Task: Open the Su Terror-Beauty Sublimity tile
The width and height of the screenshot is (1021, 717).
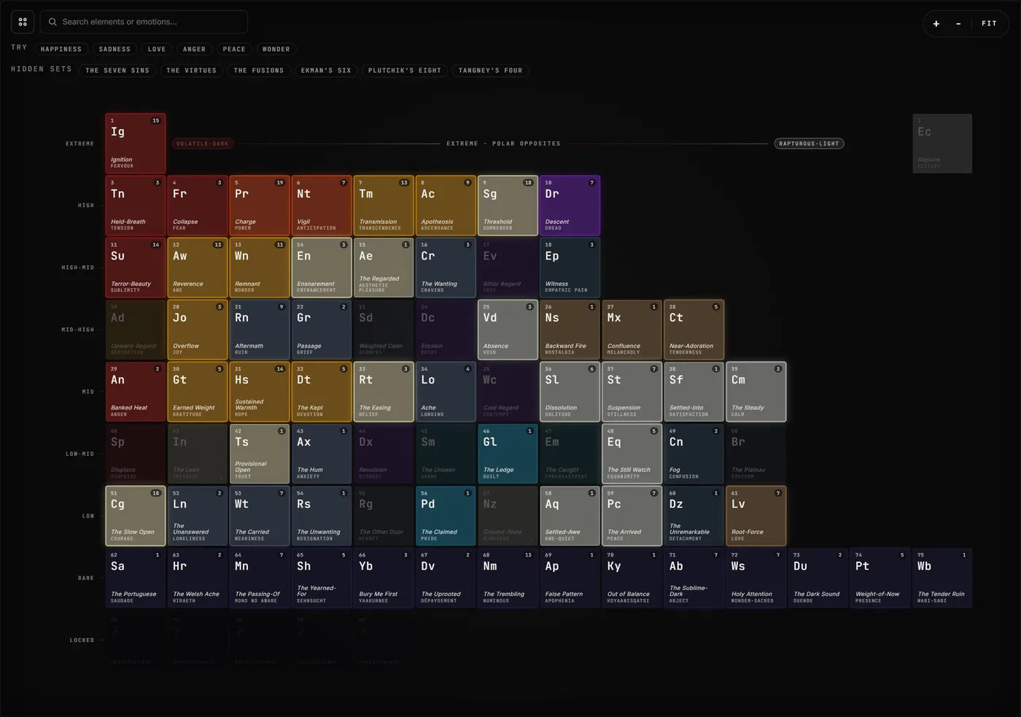Action: (136, 267)
